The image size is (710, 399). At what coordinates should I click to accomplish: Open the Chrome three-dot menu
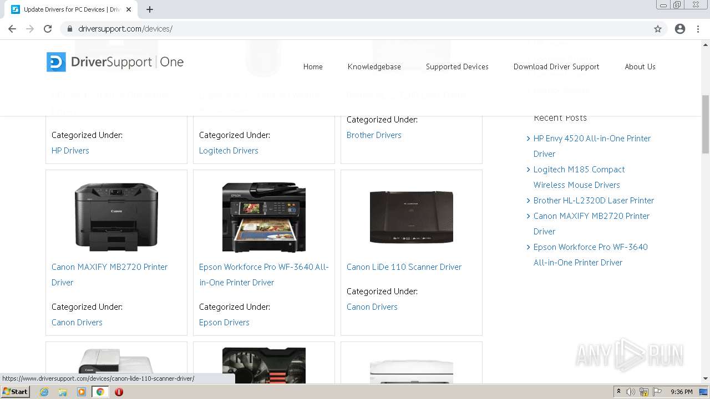click(698, 29)
